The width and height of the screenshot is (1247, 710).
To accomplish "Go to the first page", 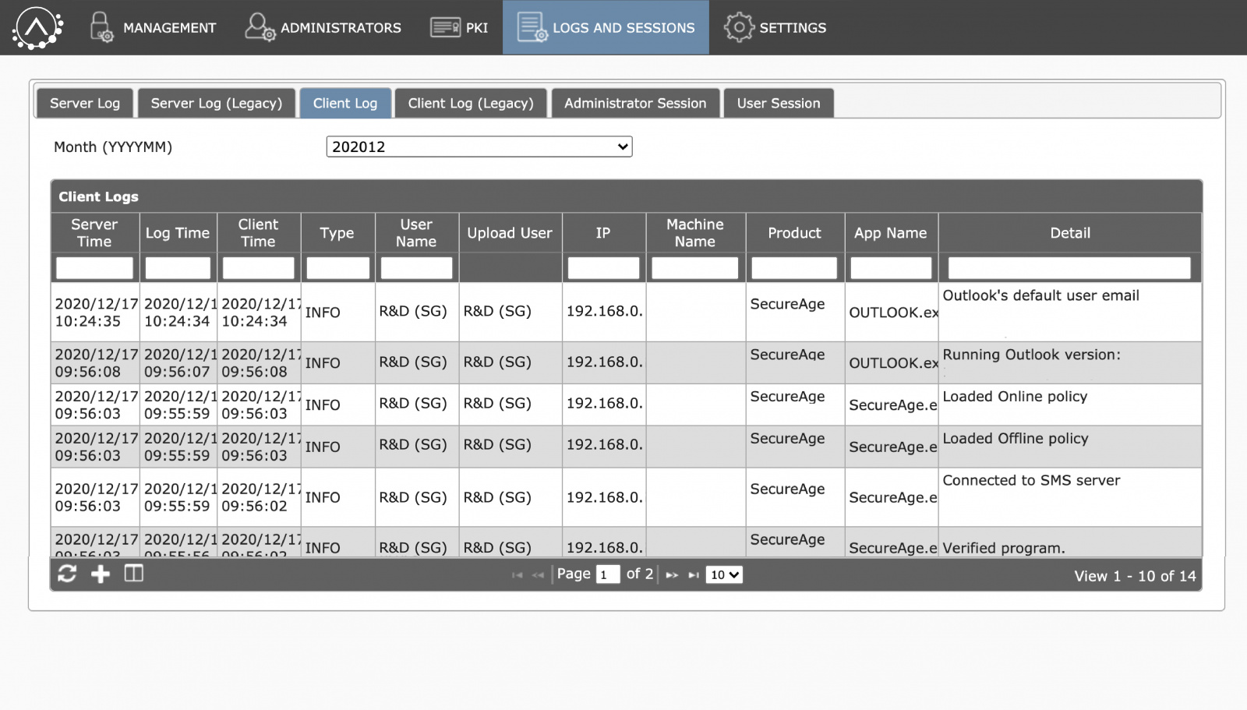I will 517,575.
